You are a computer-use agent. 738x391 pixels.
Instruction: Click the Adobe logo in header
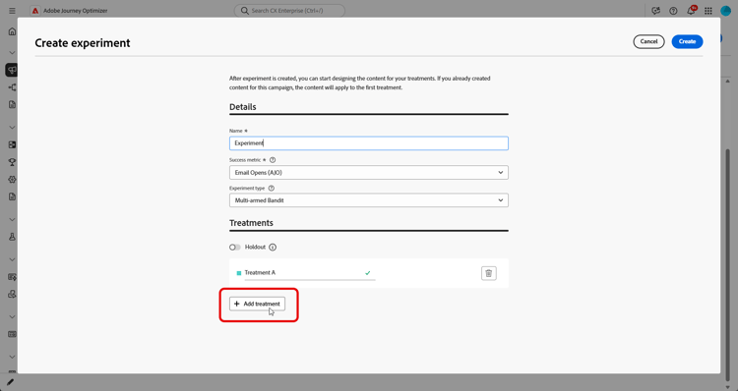tap(35, 11)
